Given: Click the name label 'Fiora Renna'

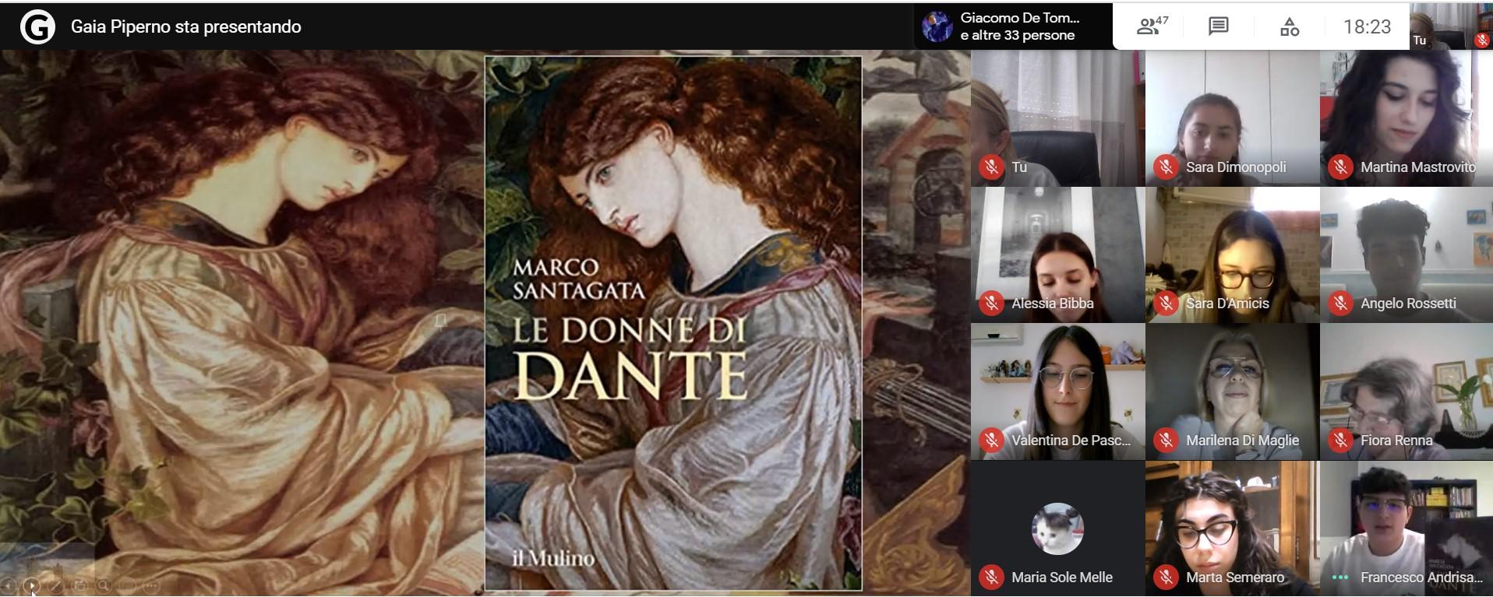Looking at the screenshot, I should (1396, 441).
